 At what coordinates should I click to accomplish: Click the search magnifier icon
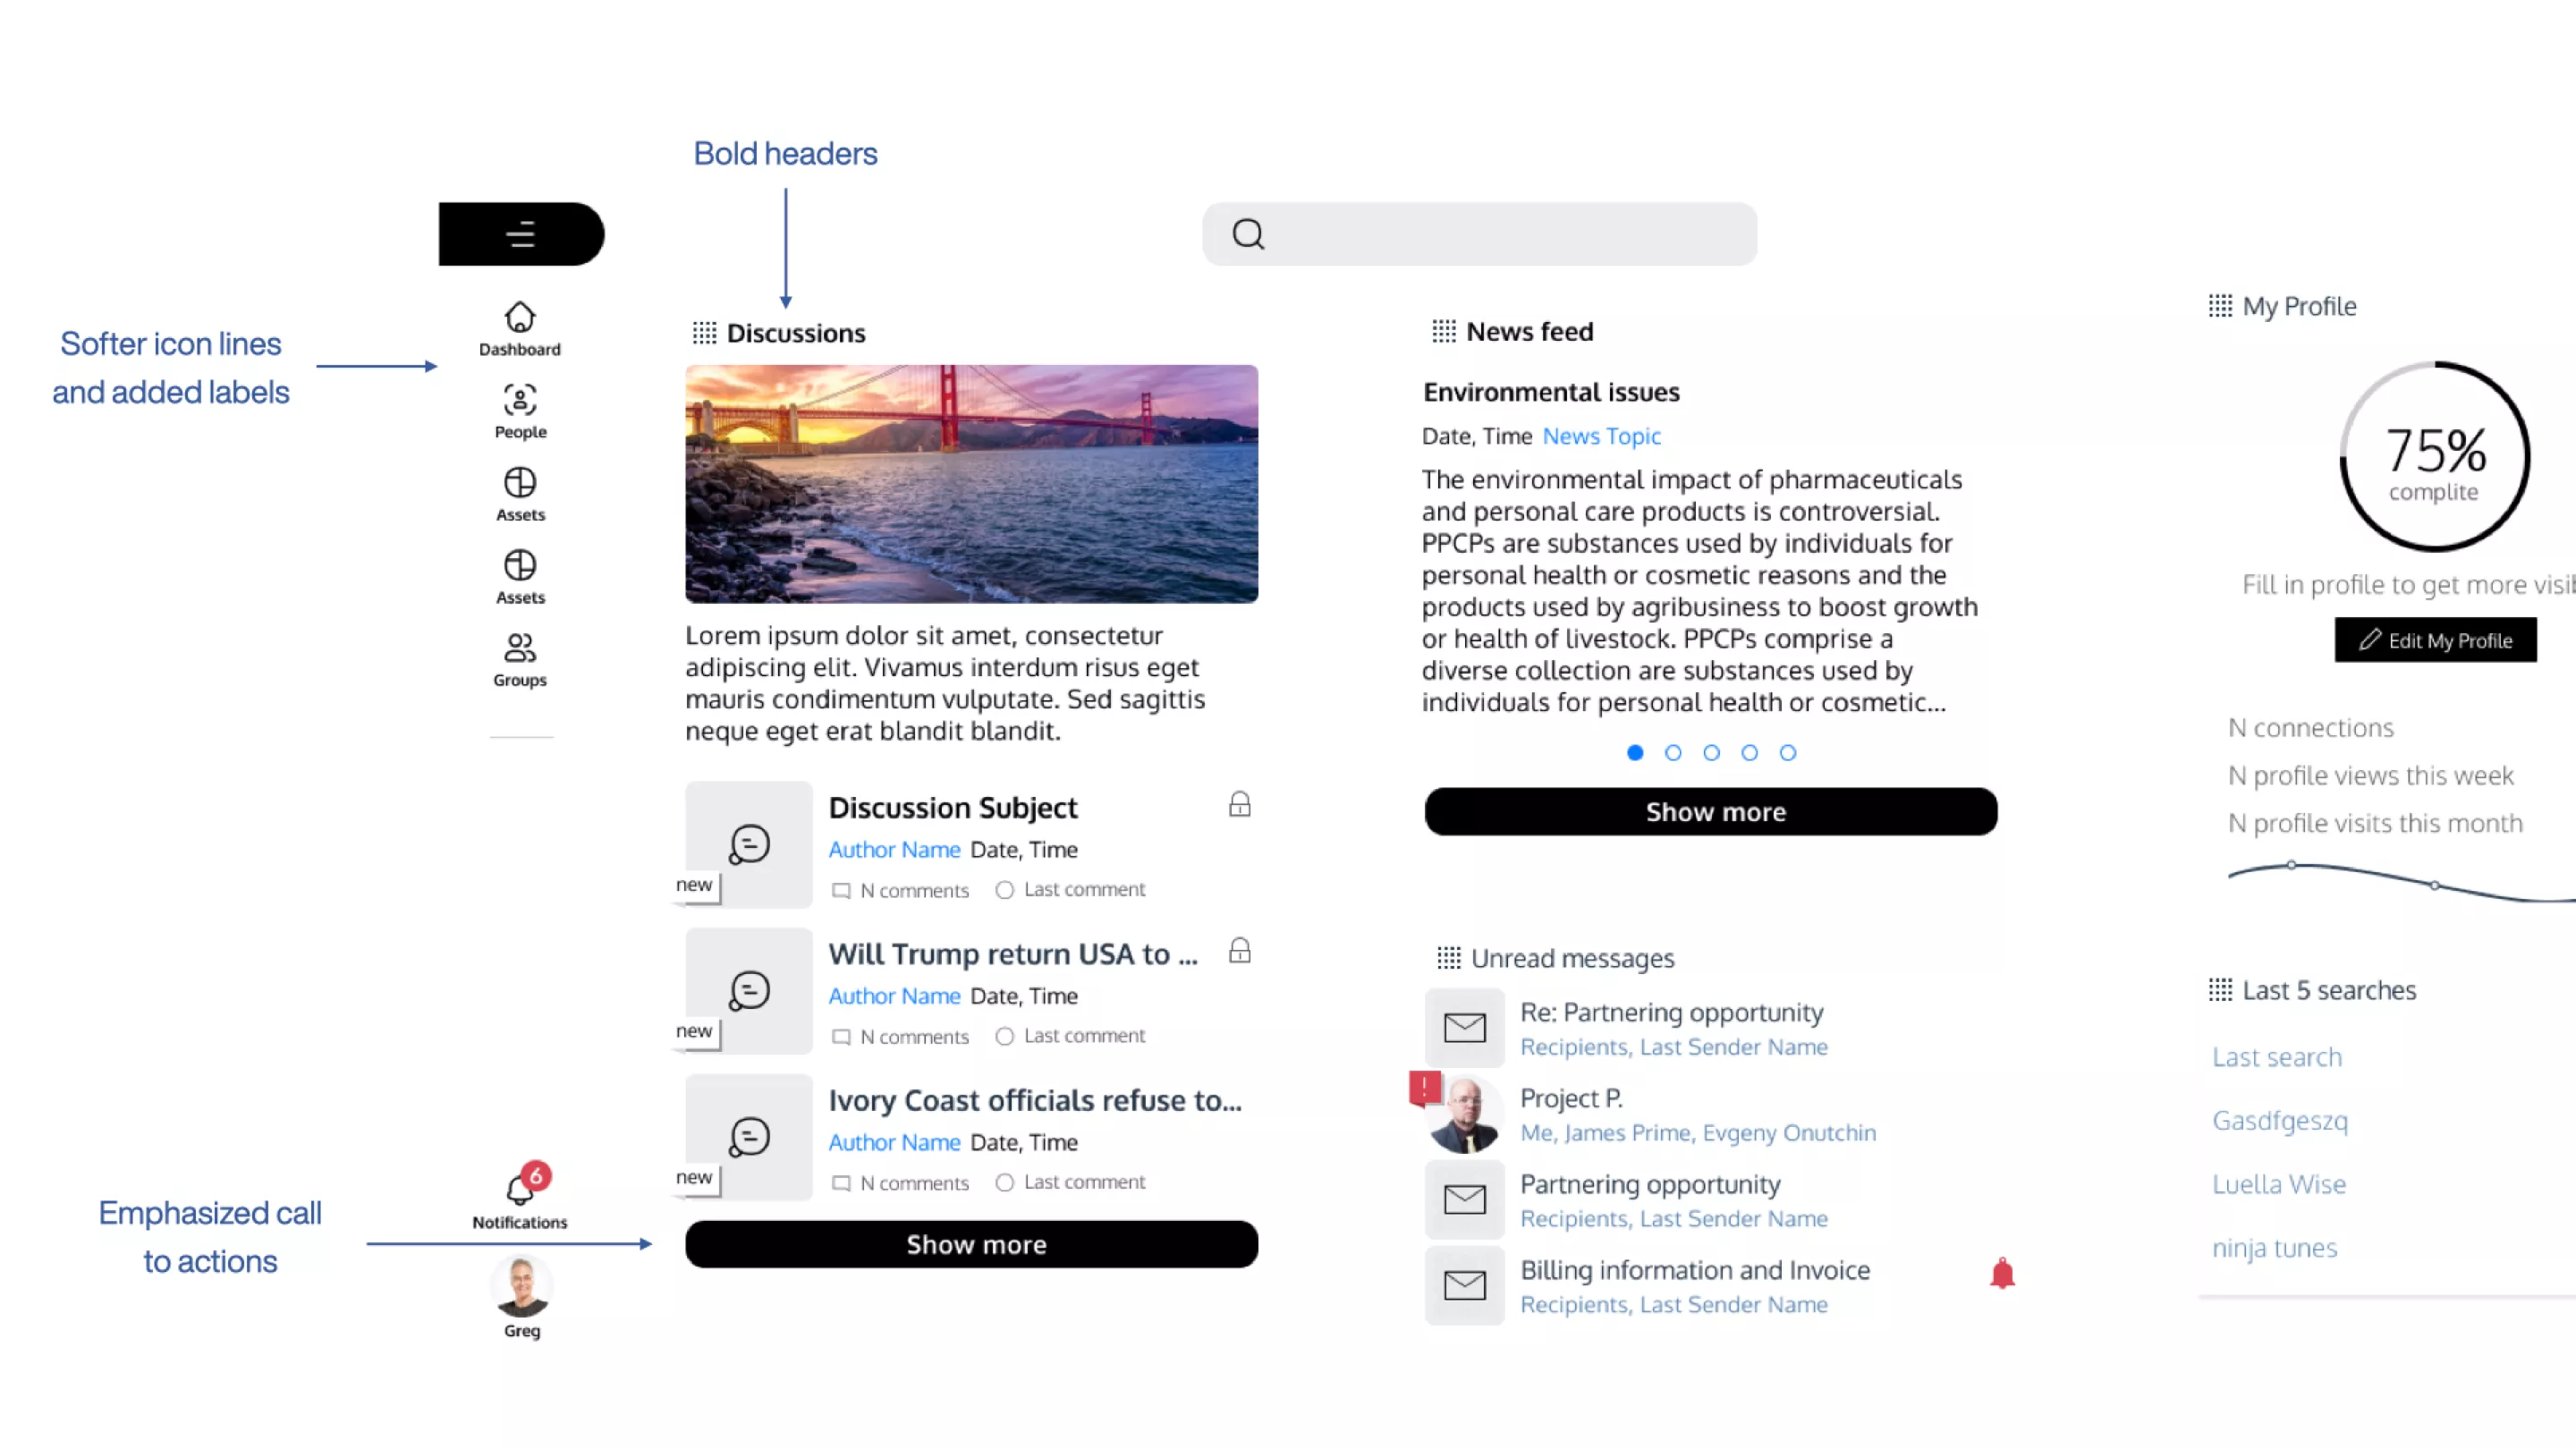tap(1247, 234)
